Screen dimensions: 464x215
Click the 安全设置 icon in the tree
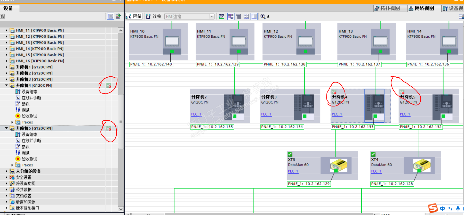tap(12, 177)
